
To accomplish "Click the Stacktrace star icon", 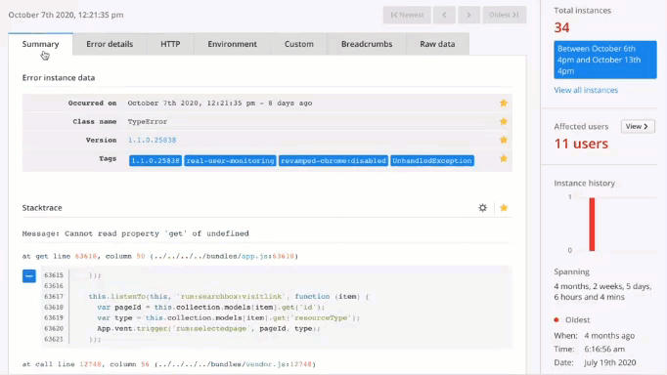I will [504, 208].
